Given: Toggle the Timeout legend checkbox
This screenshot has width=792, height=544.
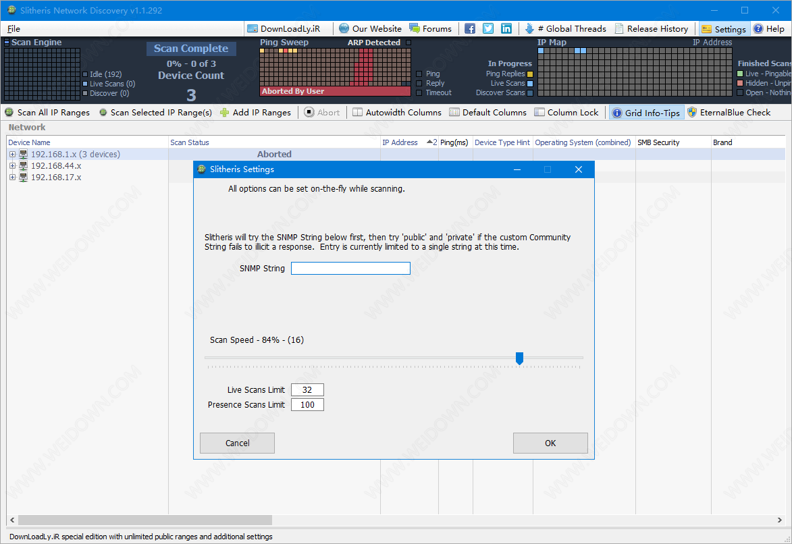Looking at the screenshot, I should coord(419,93).
